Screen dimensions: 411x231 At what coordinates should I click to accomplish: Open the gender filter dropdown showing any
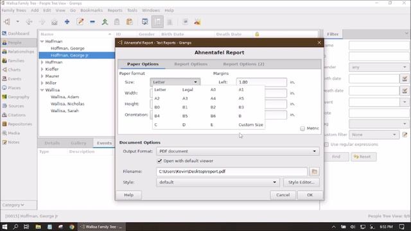coord(379,67)
